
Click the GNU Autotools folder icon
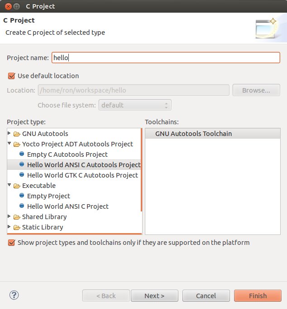tap(17, 134)
